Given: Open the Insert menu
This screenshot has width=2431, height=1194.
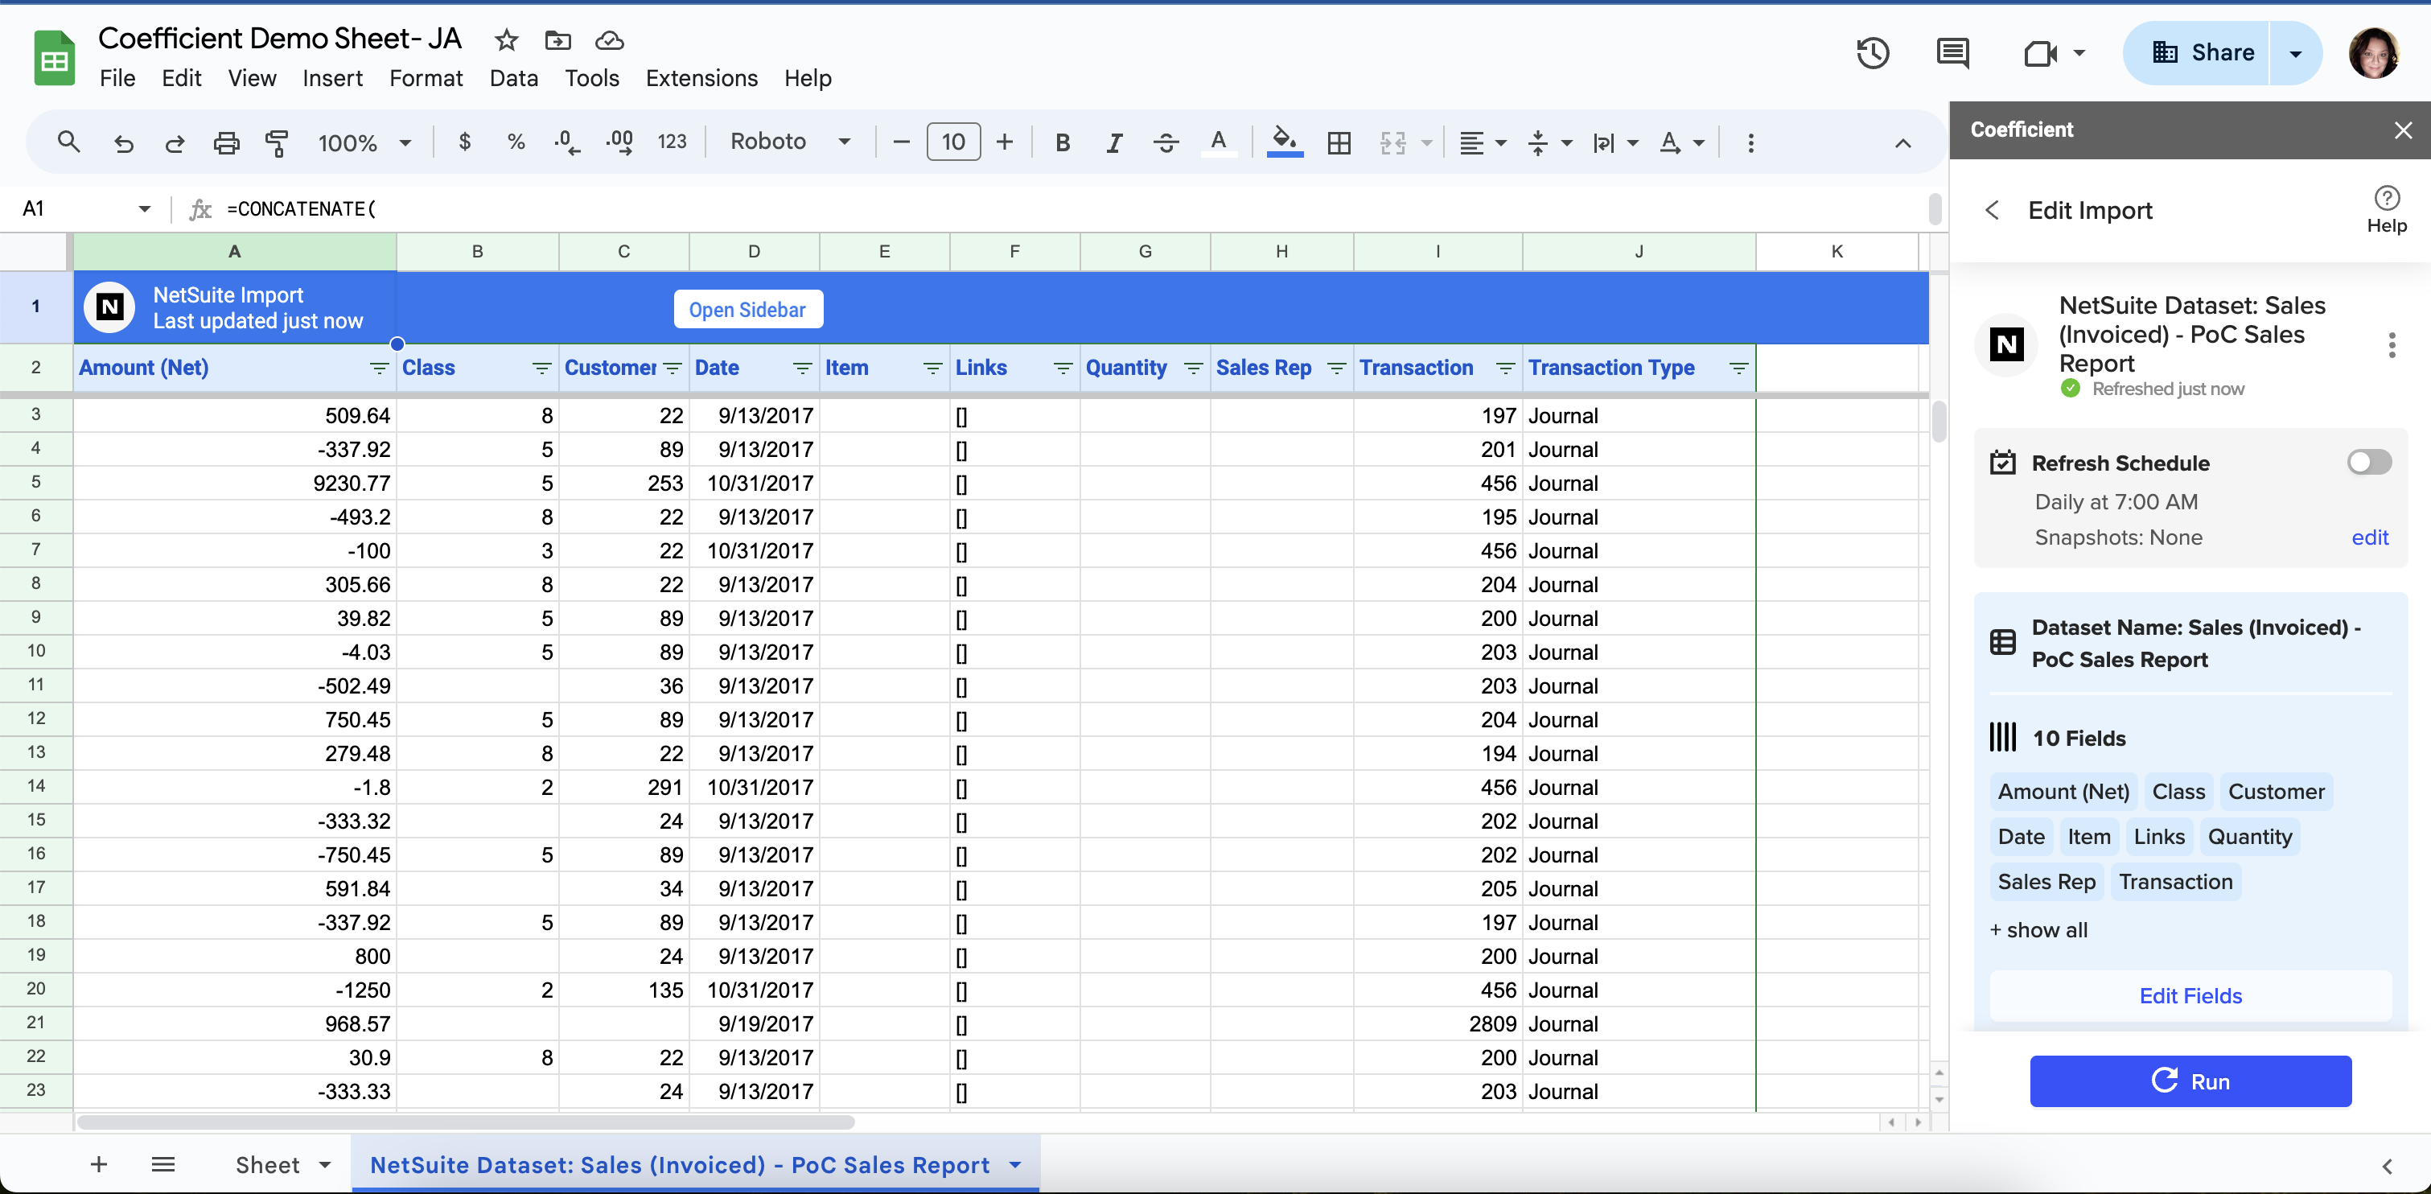Looking at the screenshot, I should click(332, 78).
